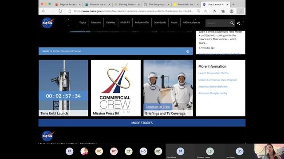Click the browser address bar URL

pyautogui.click(x=134, y=11)
